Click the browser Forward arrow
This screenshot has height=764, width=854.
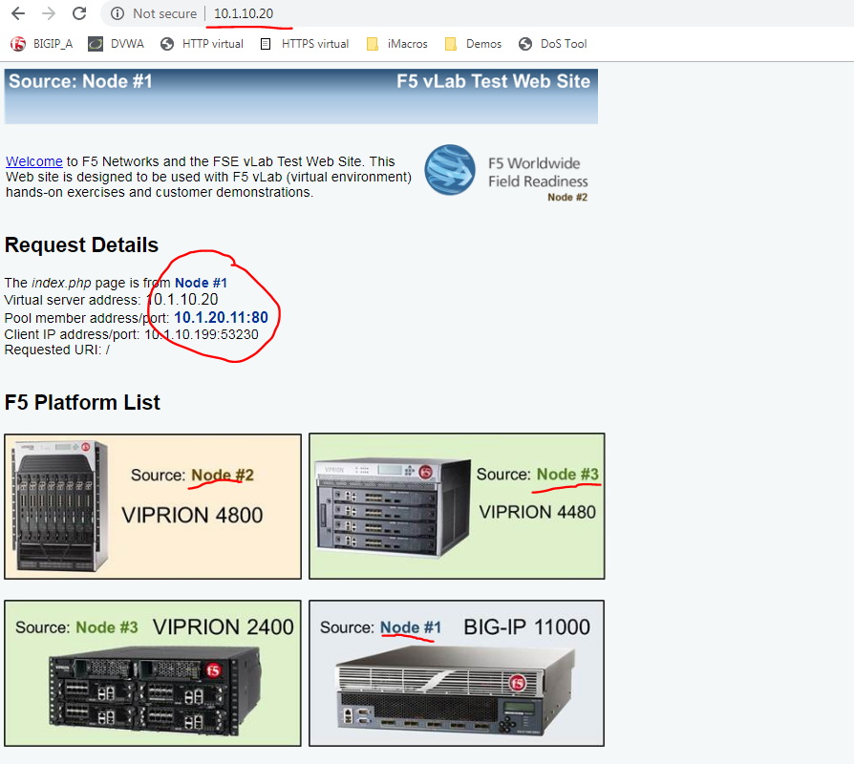49,13
